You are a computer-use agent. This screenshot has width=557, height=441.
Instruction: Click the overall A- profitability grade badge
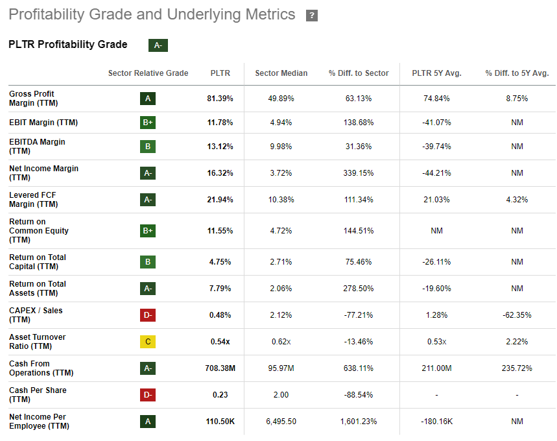coord(158,45)
